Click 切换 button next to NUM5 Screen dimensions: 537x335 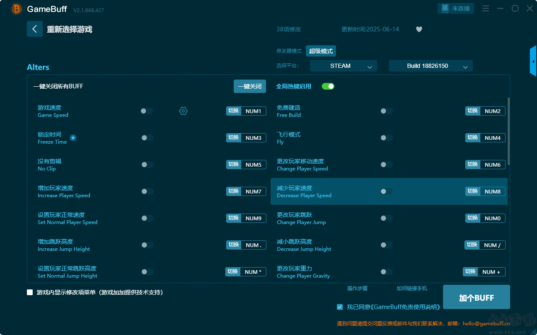pos(234,165)
